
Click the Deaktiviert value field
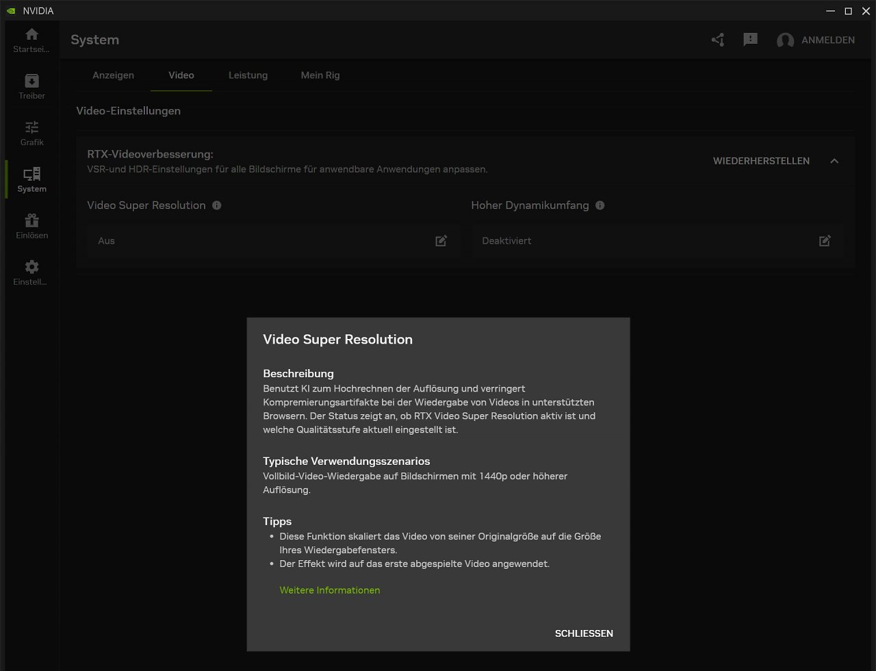click(x=657, y=241)
